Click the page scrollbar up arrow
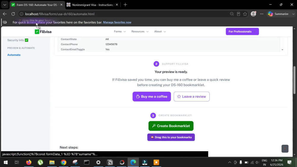Screen dimensions: 297x167 tap(294, 28)
